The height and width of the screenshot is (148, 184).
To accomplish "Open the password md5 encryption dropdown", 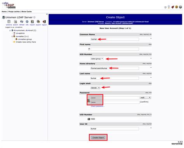I will pyautogui.click(x=146, y=98).
